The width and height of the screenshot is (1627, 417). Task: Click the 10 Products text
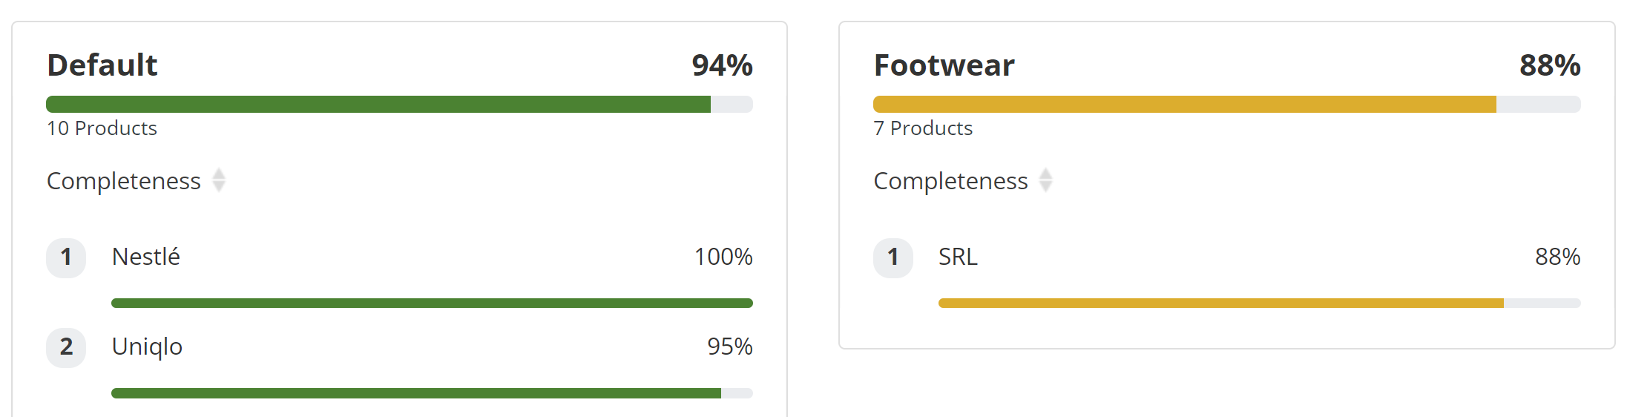click(x=102, y=128)
